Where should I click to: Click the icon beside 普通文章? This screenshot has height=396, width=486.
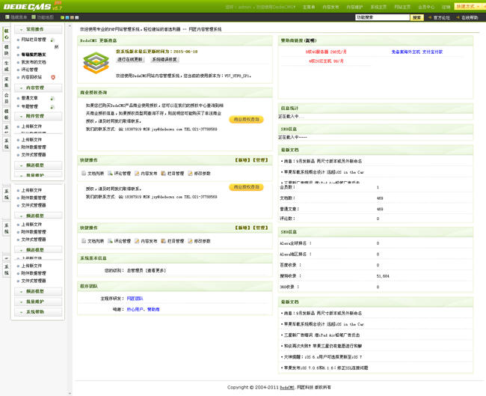52,98
